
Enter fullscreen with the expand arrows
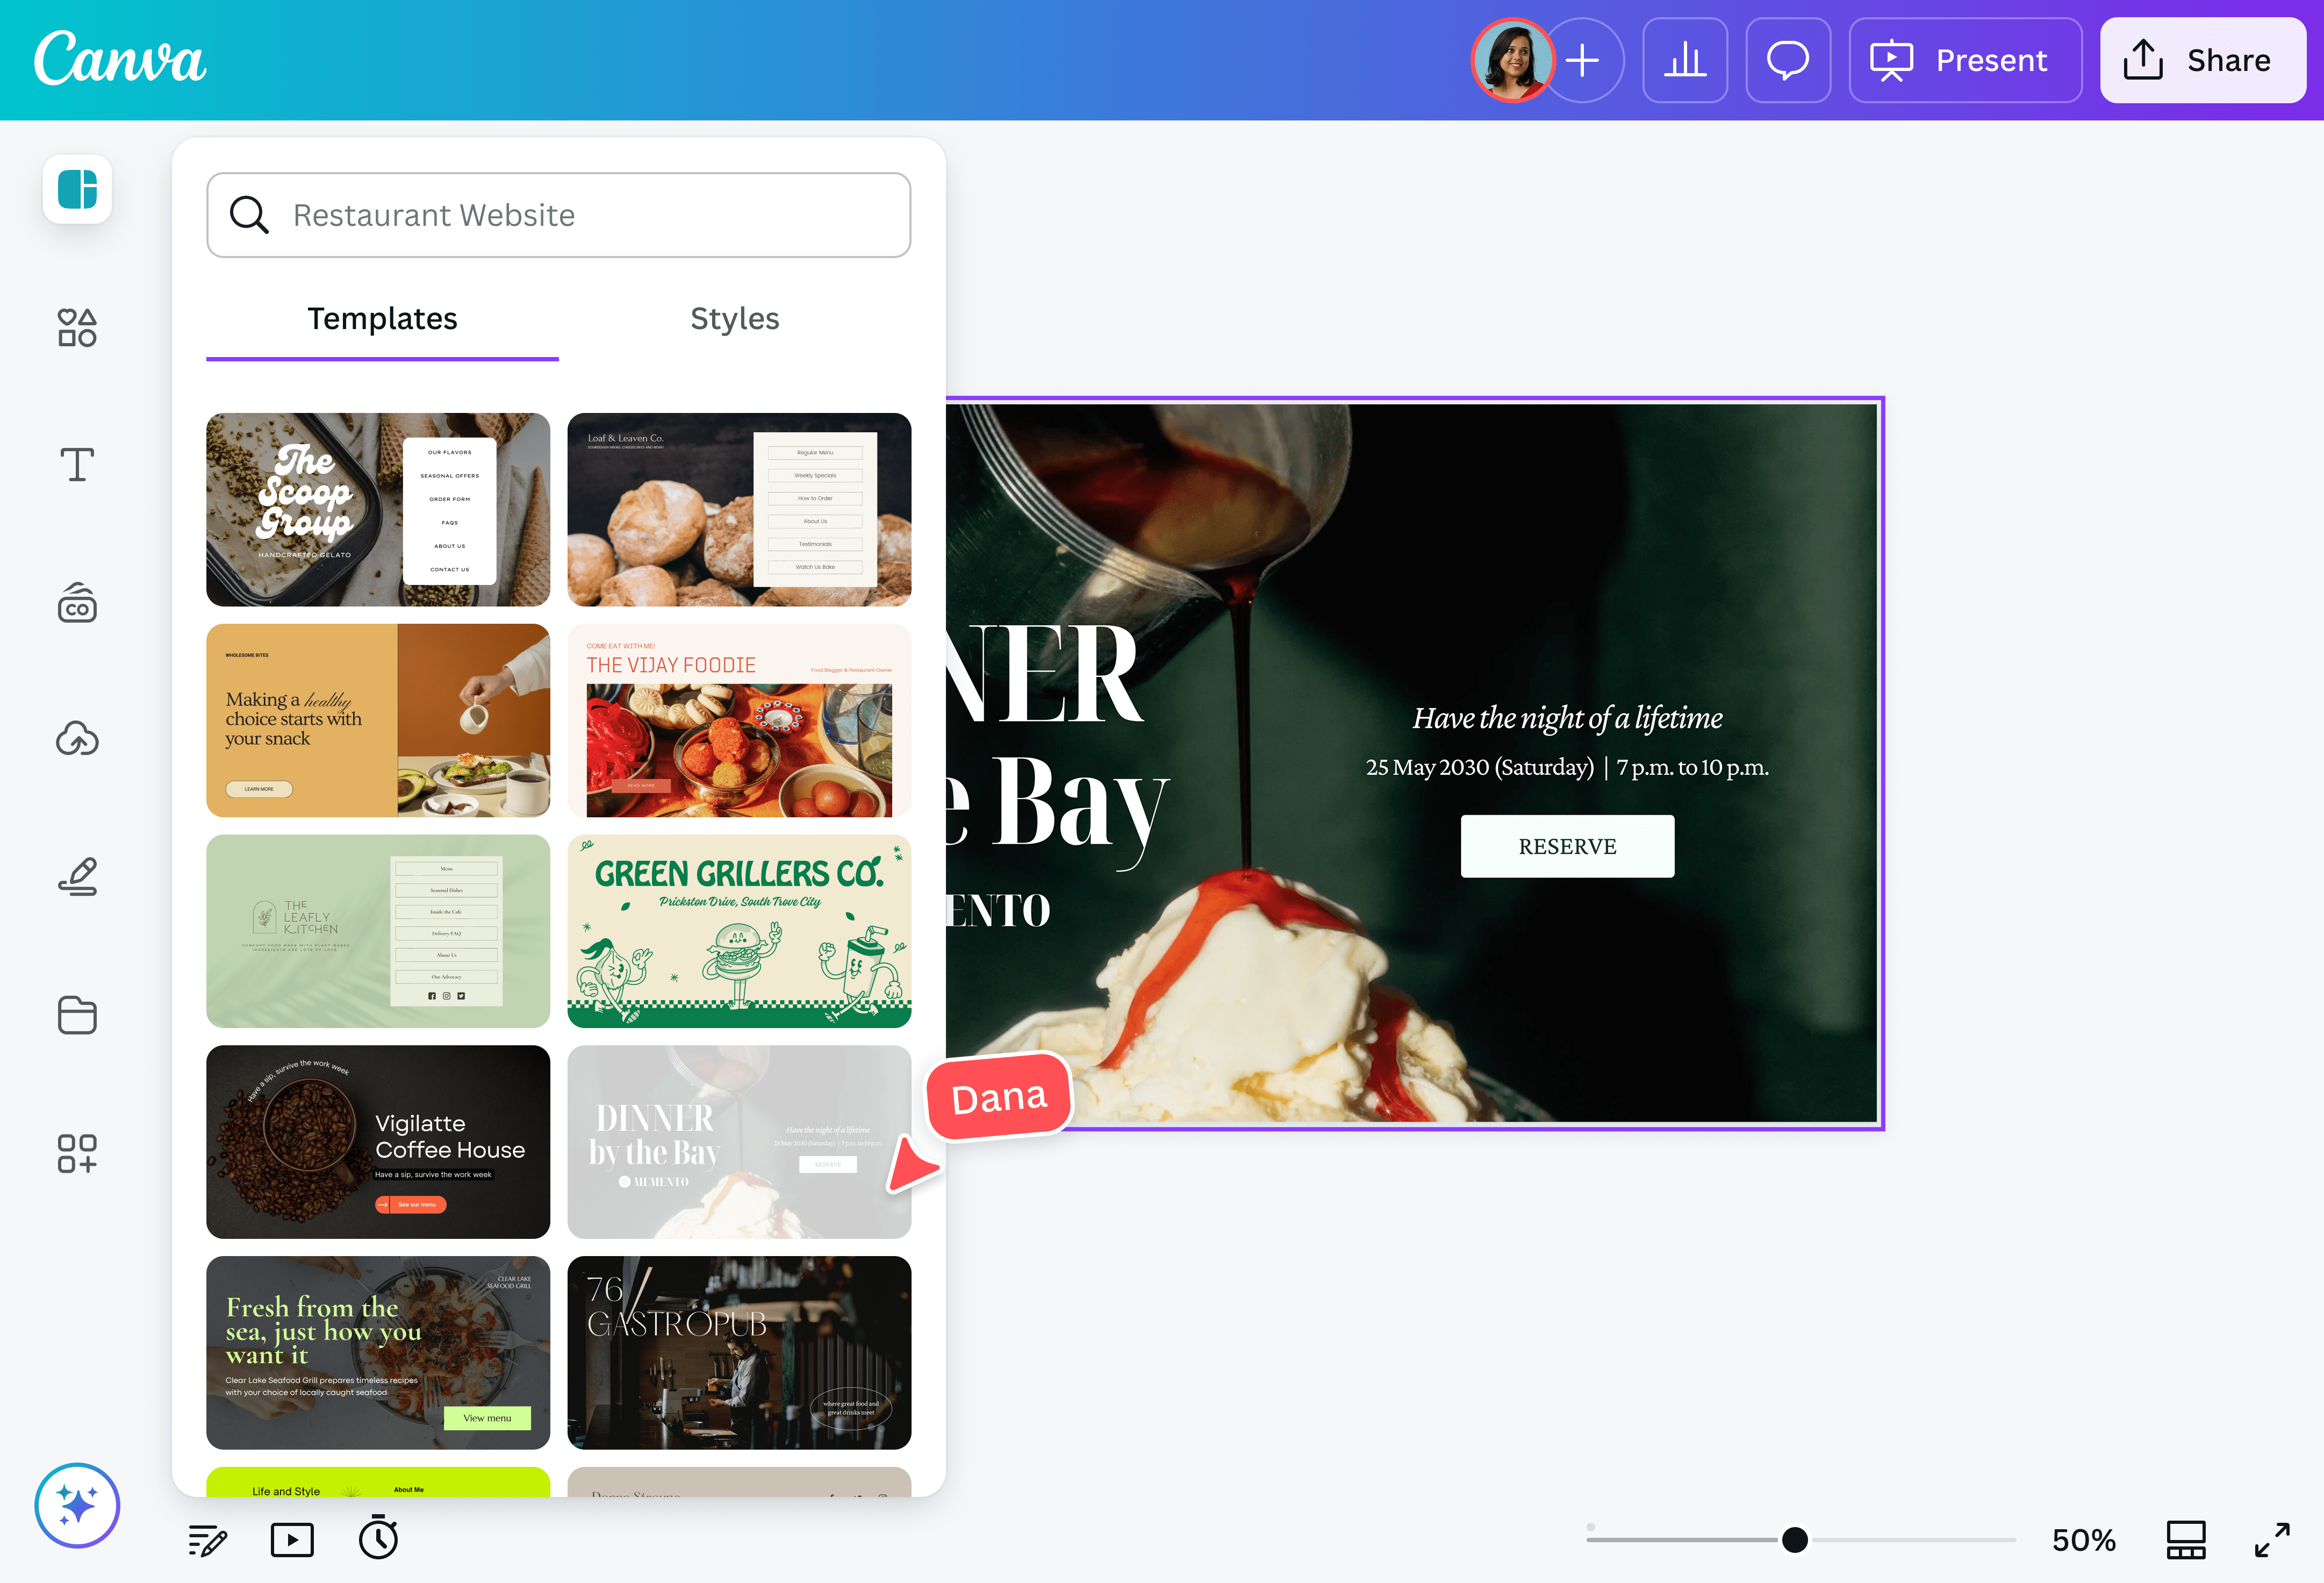(2272, 1539)
